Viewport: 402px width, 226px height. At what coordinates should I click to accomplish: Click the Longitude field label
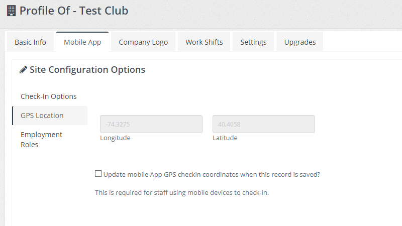pos(115,138)
